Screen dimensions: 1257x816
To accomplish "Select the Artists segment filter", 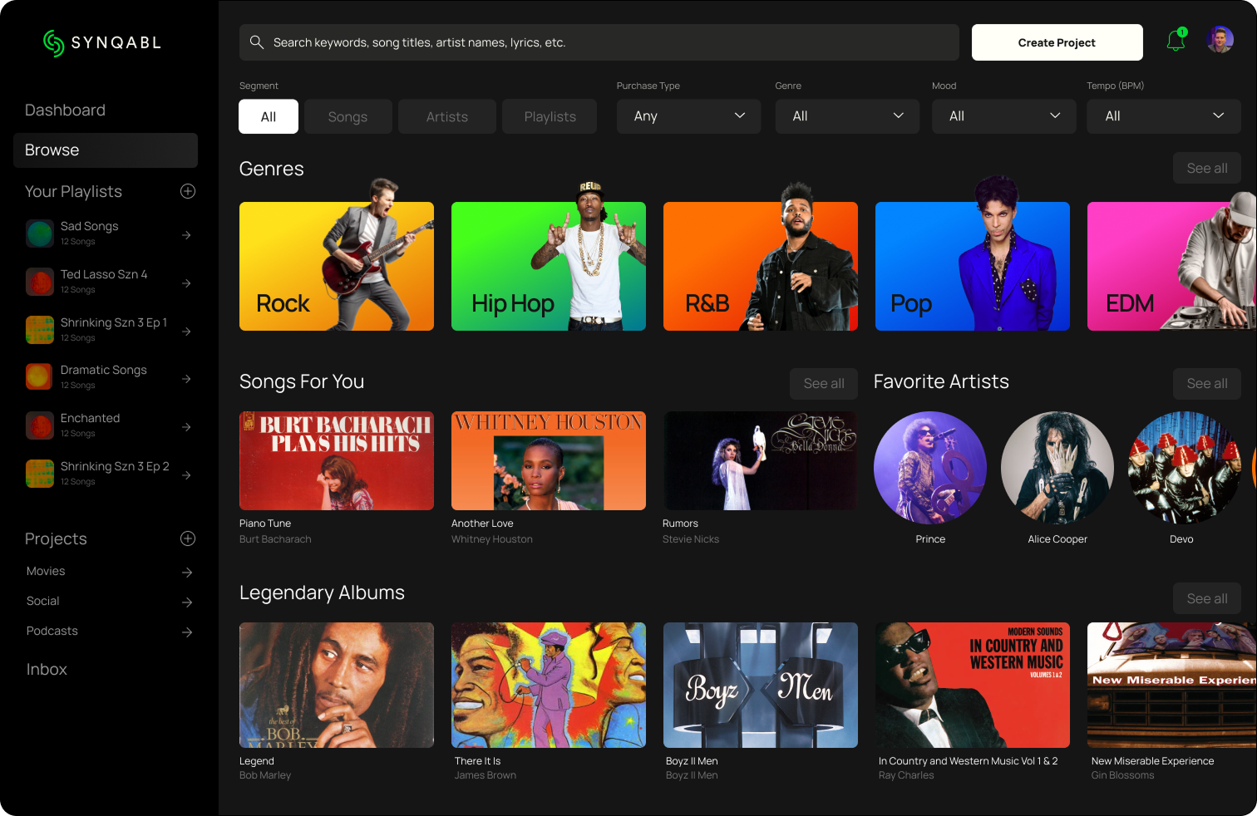I will click(x=447, y=116).
